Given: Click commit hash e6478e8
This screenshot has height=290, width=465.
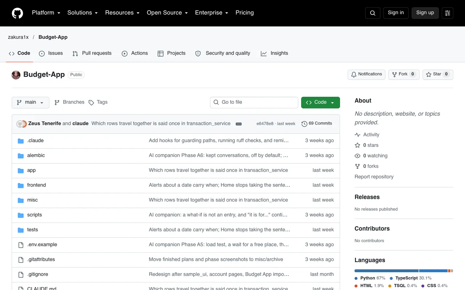Looking at the screenshot, I should click(265, 124).
